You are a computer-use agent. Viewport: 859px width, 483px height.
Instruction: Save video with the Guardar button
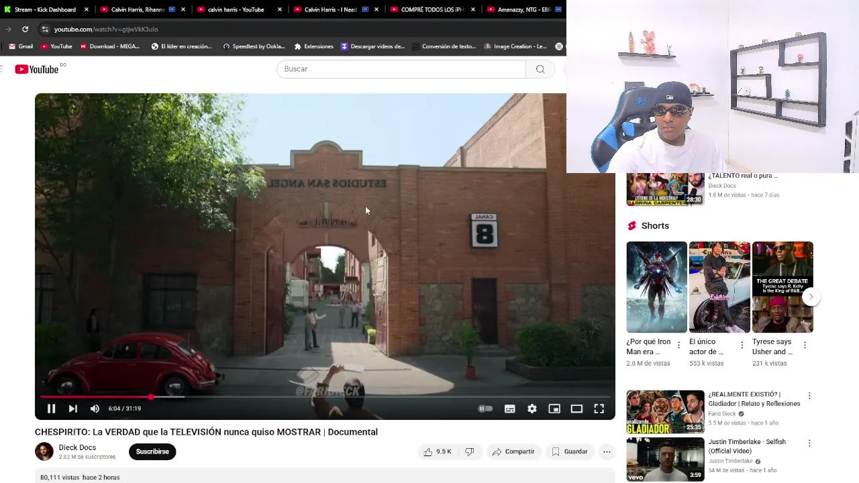(x=570, y=451)
